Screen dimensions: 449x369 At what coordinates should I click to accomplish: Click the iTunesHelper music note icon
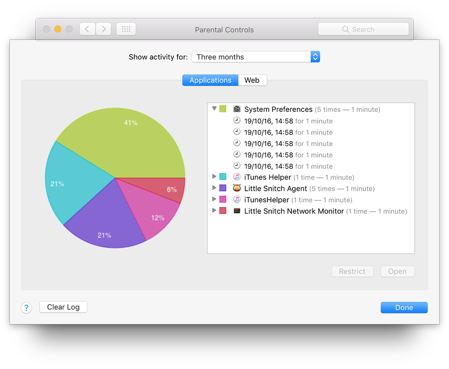pyautogui.click(x=237, y=199)
